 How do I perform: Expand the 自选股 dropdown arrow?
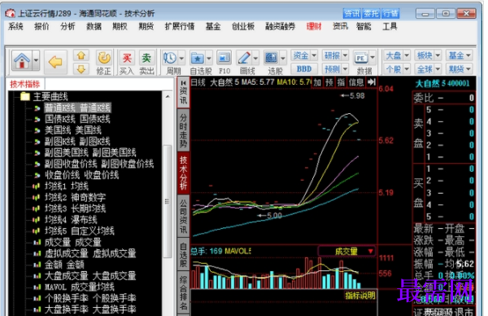[x=209, y=59]
